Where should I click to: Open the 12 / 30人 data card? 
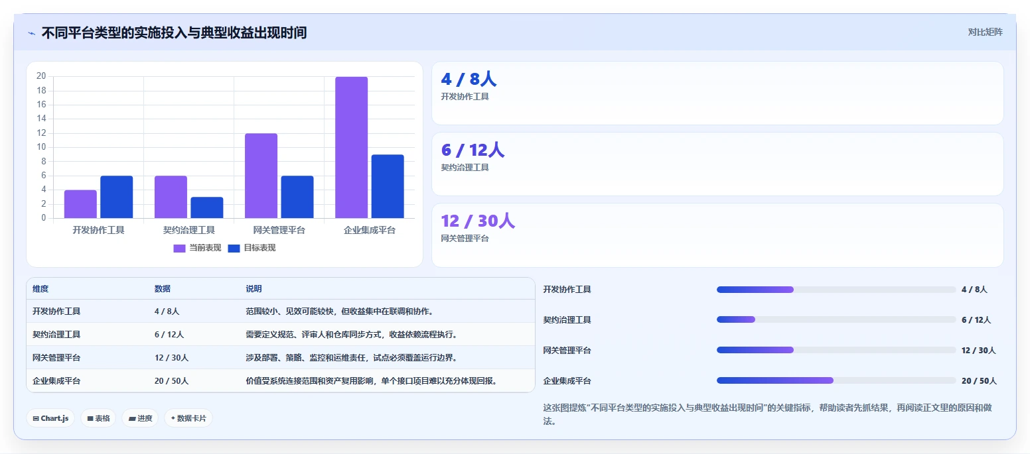[717, 235]
